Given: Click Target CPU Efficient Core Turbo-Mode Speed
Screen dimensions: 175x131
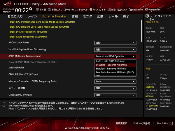Looking at the screenshot, I should [38, 27].
